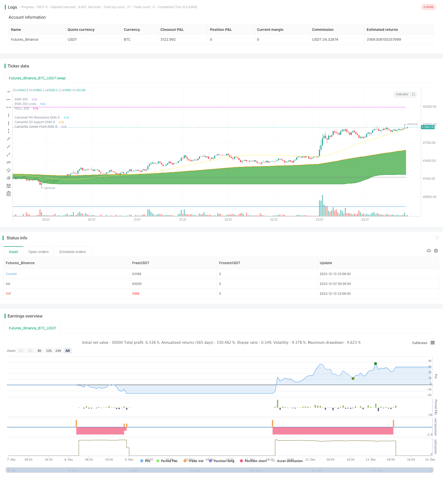Viewport: 443px width, 480px height.
Task: Switch to the Schedule orders tab
Action: click(x=72, y=252)
